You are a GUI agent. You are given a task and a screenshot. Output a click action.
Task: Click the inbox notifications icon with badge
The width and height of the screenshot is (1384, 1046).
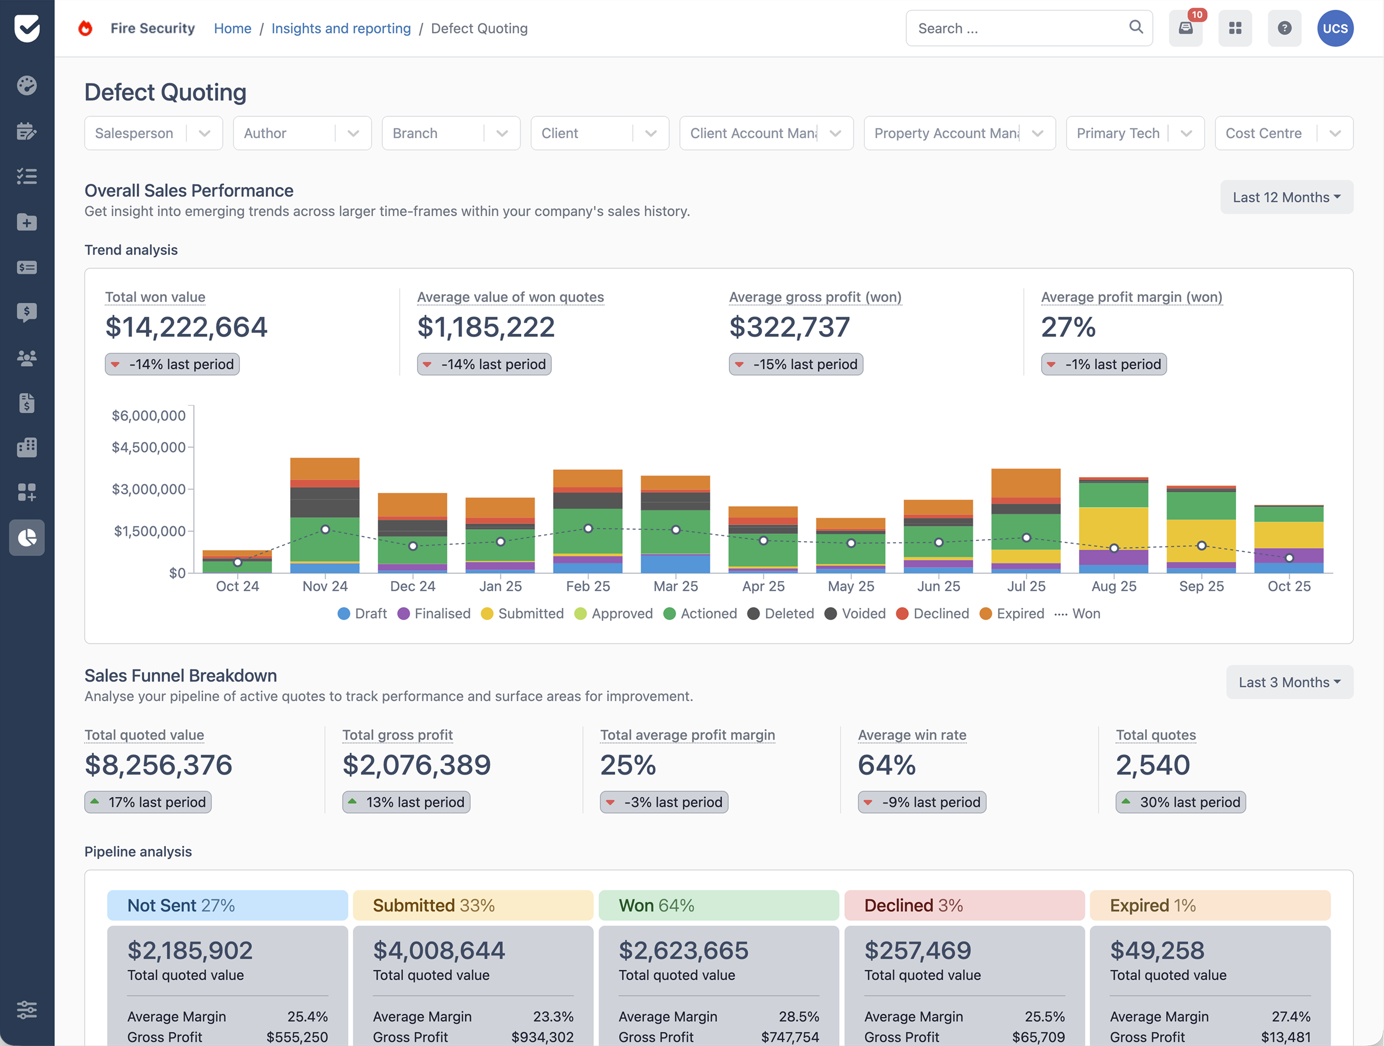[x=1185, y=28]
